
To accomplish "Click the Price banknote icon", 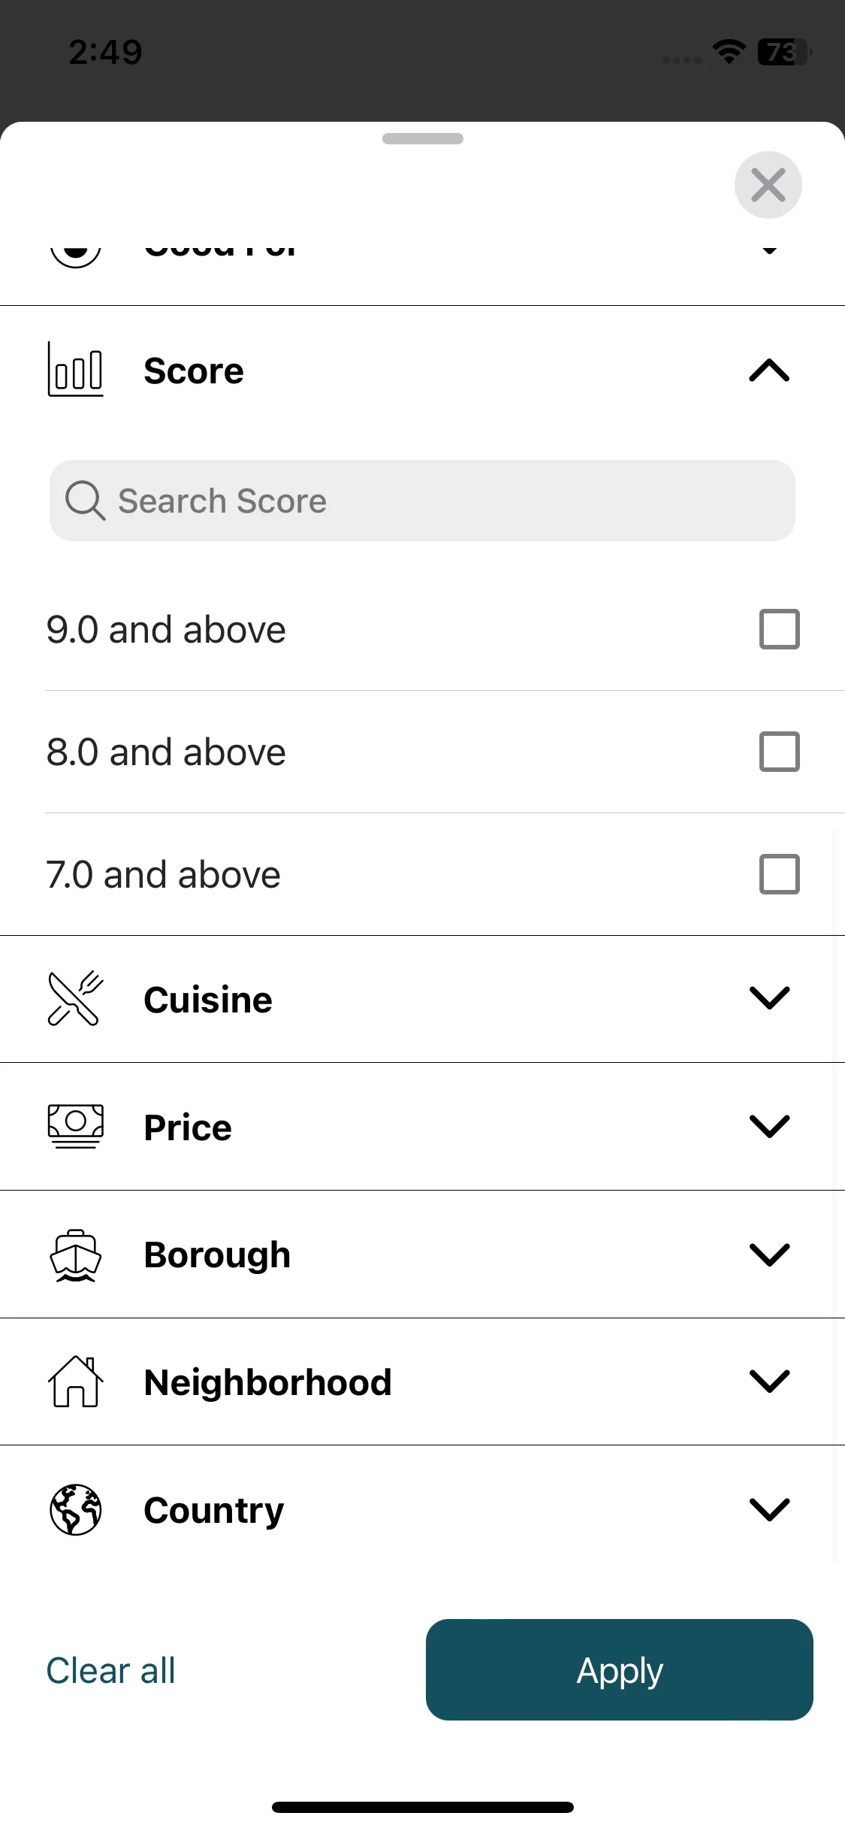I will (x=75, y=1126).
